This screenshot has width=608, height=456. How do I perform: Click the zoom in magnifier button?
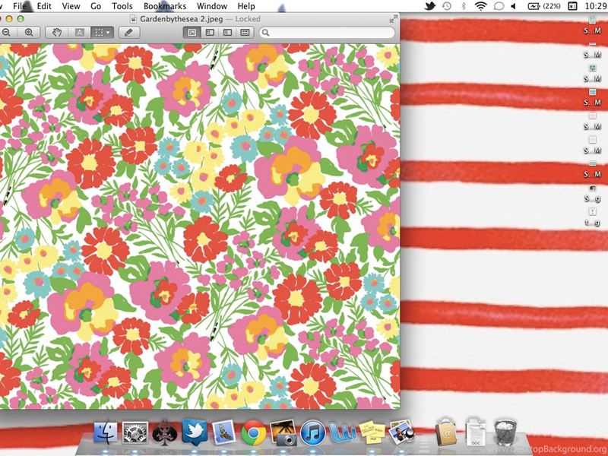[x=29, y=33]
